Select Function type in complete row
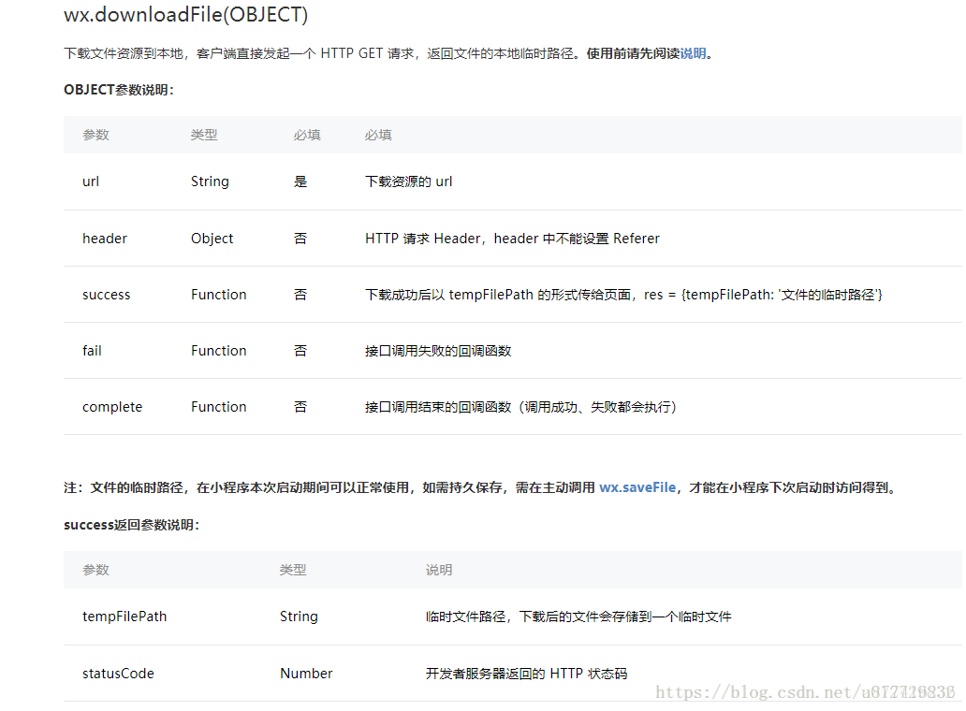This screenshot has height=711, width=966. 218,407
